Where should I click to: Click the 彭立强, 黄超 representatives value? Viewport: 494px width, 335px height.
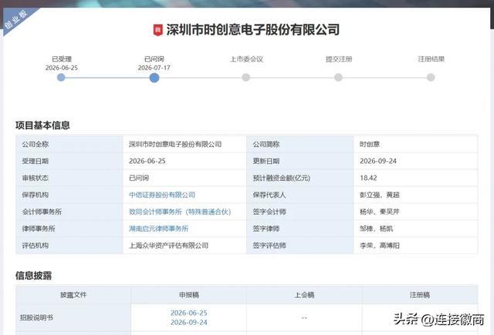click(380, 195)
